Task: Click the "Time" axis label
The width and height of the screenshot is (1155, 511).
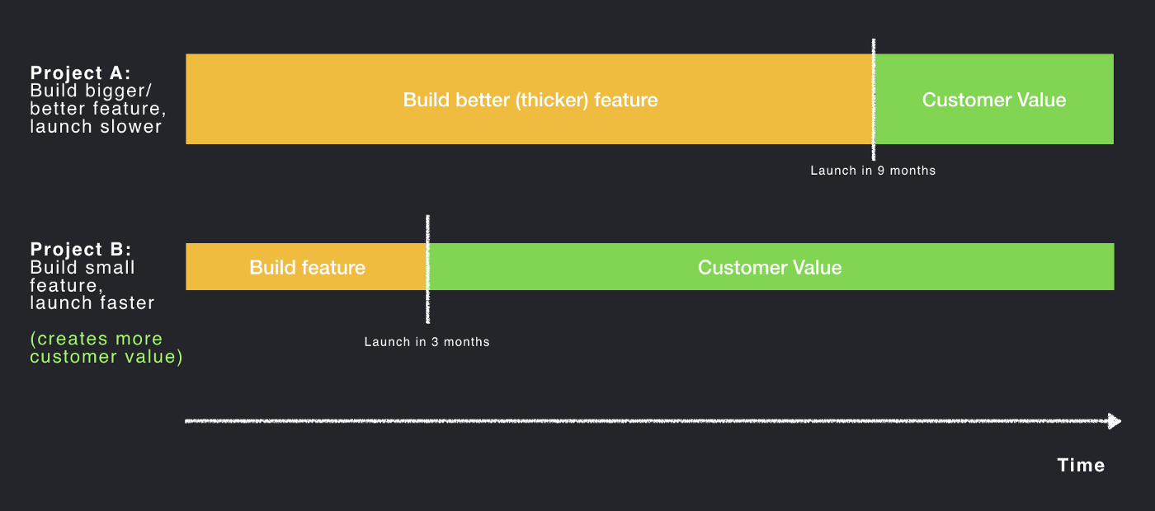Action: tap(1081, 465)
